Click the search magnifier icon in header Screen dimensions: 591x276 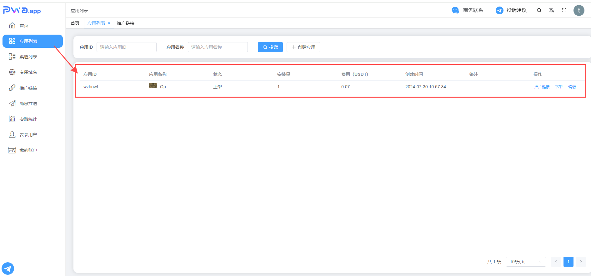[x=539, y=10]
